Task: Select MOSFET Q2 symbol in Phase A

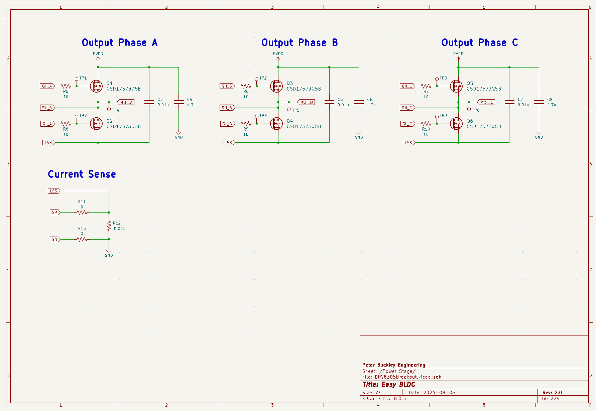Action: pyautogui.click(x=96, y=124)
